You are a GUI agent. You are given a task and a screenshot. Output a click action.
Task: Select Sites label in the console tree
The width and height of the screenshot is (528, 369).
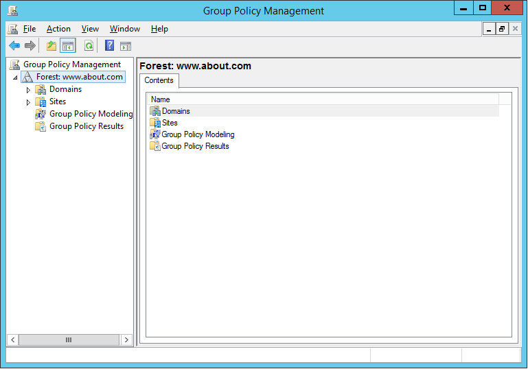58,102
